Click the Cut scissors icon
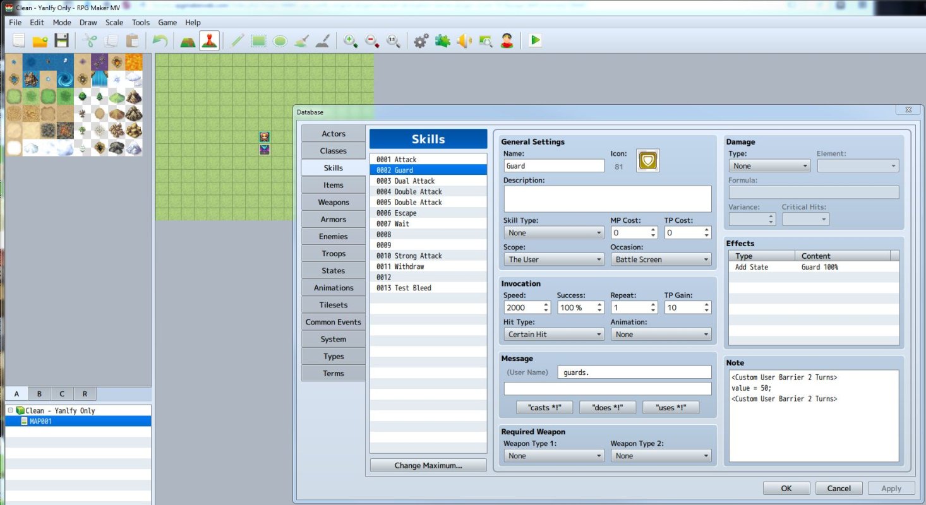926x505 pixels. point(89,41)
